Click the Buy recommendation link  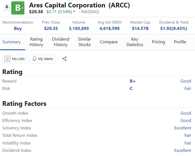pos(18,28)
